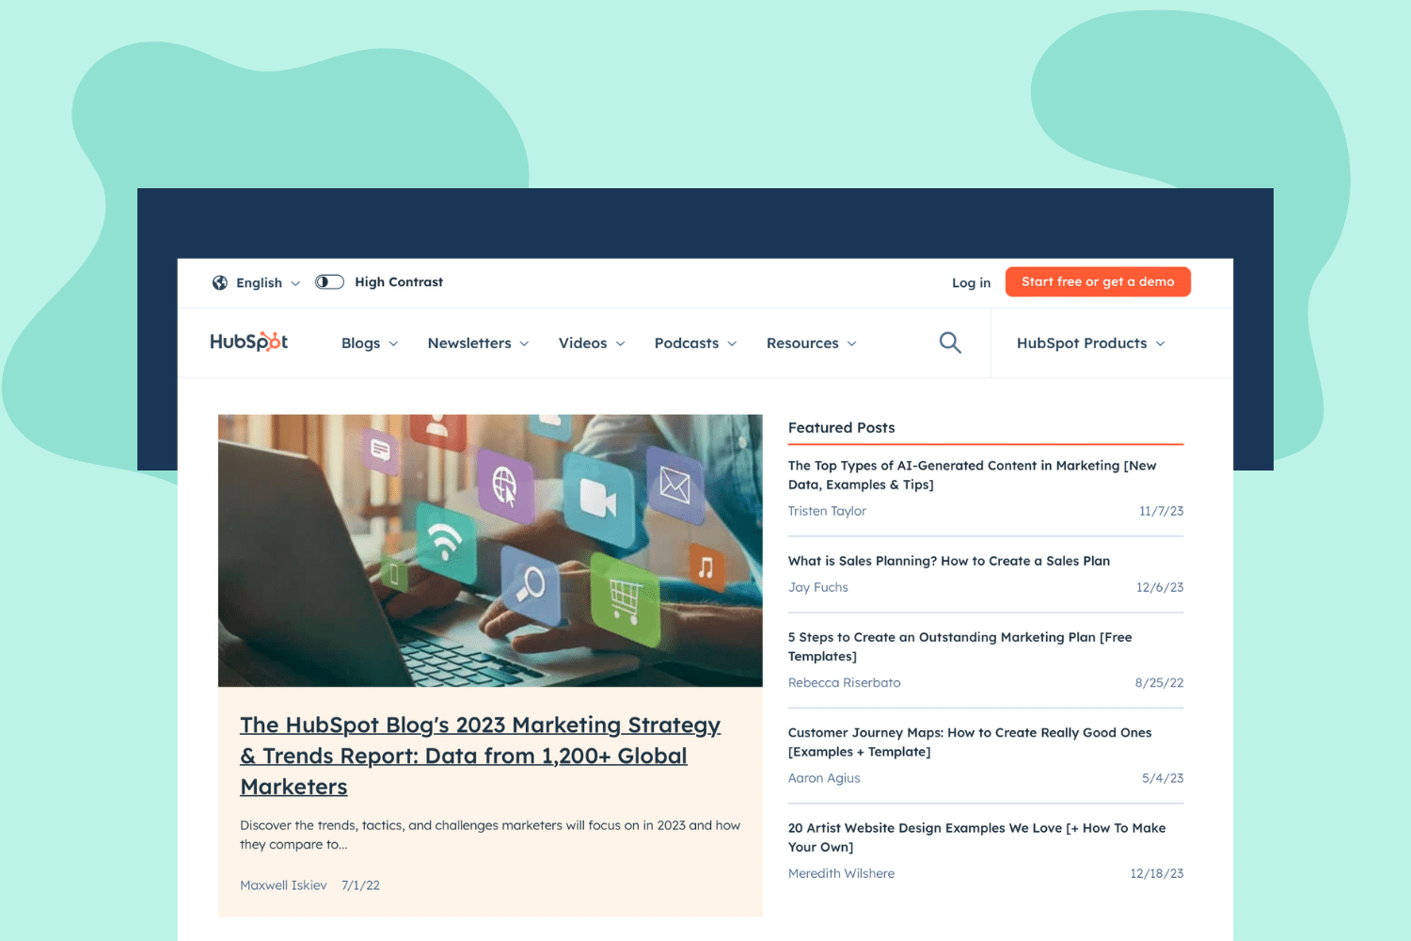Open the Resources menu
Image resolution: width=1411 pixels, height=941 pixels.
811,343
